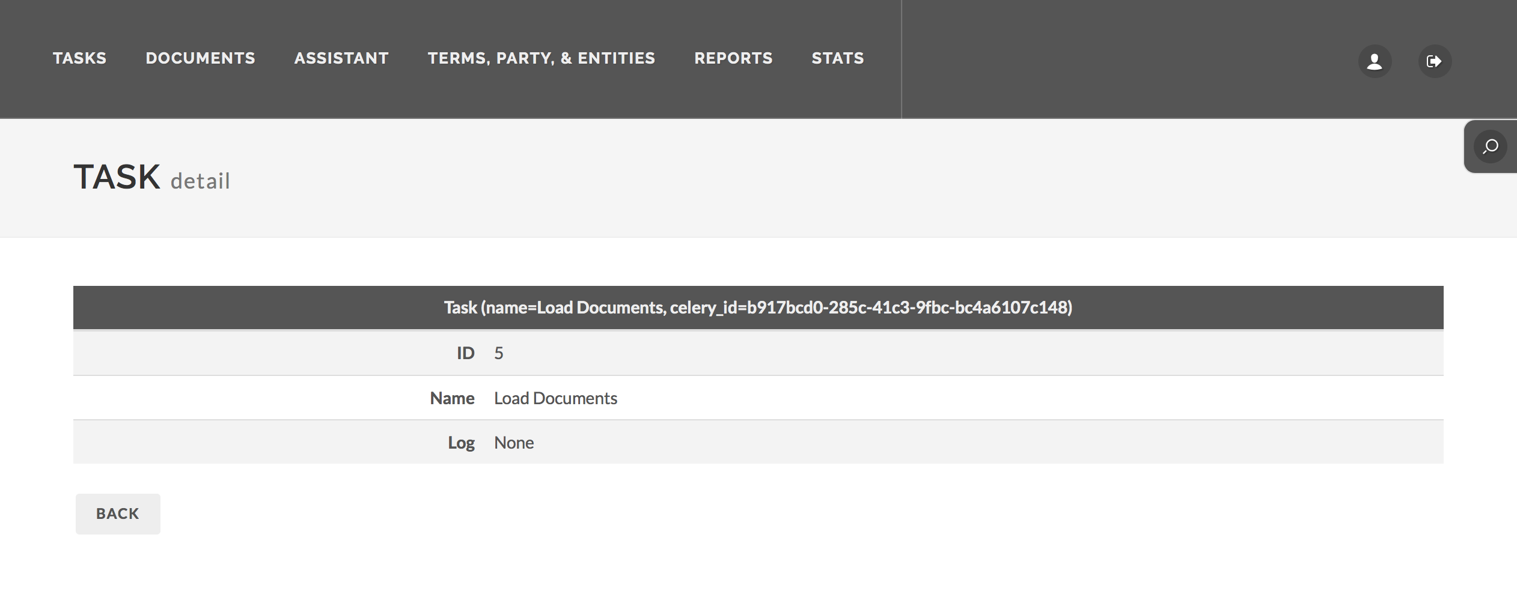This screenshot has width=1517, height=609.
Task: Click the Name field showing Load Documents
Action: (x=555, y=398)
